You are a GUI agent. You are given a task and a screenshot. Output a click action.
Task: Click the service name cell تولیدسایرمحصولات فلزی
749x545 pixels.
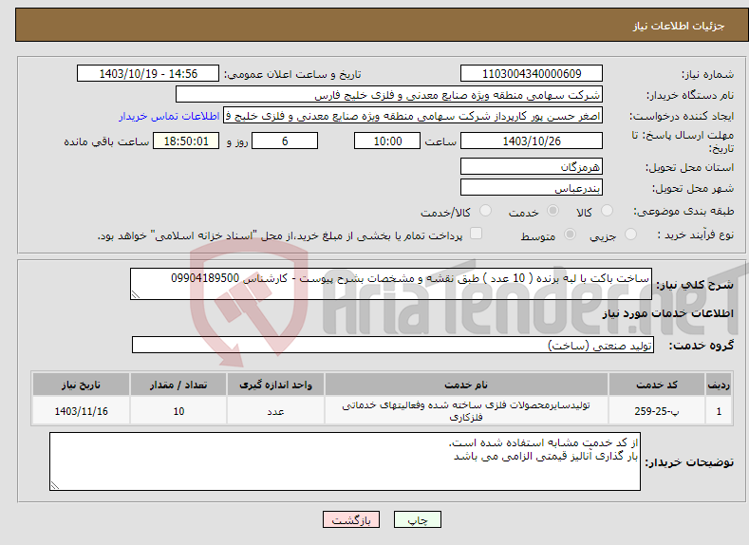(x=466, y=411)
